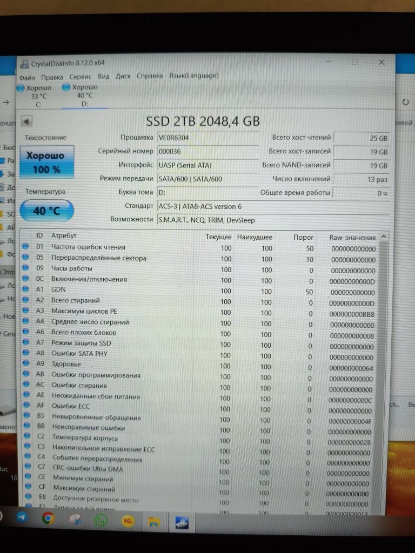Select the События перераспределения attribute name
Image resolution: width=415 pixels, height=553 pixels.
[97, 459]
